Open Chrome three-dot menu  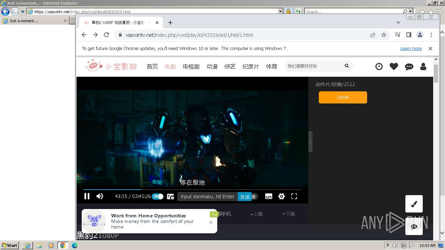(431, 35)
